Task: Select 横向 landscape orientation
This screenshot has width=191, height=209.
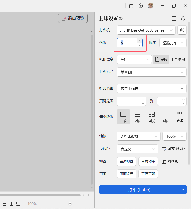Action: click(179, 59)
